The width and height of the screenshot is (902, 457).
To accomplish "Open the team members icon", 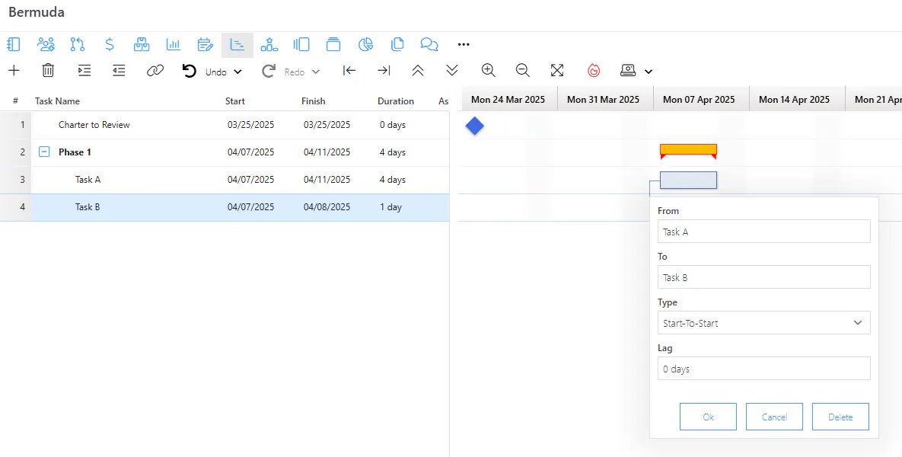I will point(46,44).
